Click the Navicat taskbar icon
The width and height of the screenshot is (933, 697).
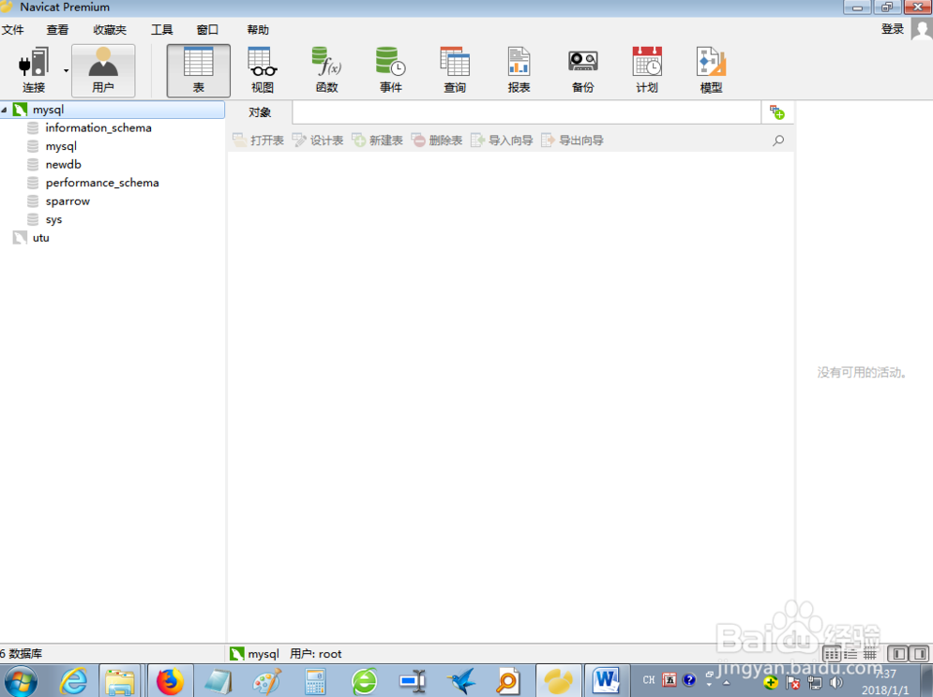558,681
